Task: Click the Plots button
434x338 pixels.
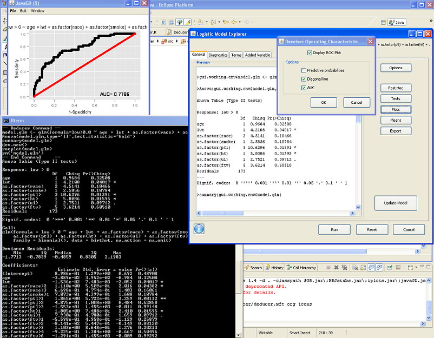Action: click(x=396, y=110)
